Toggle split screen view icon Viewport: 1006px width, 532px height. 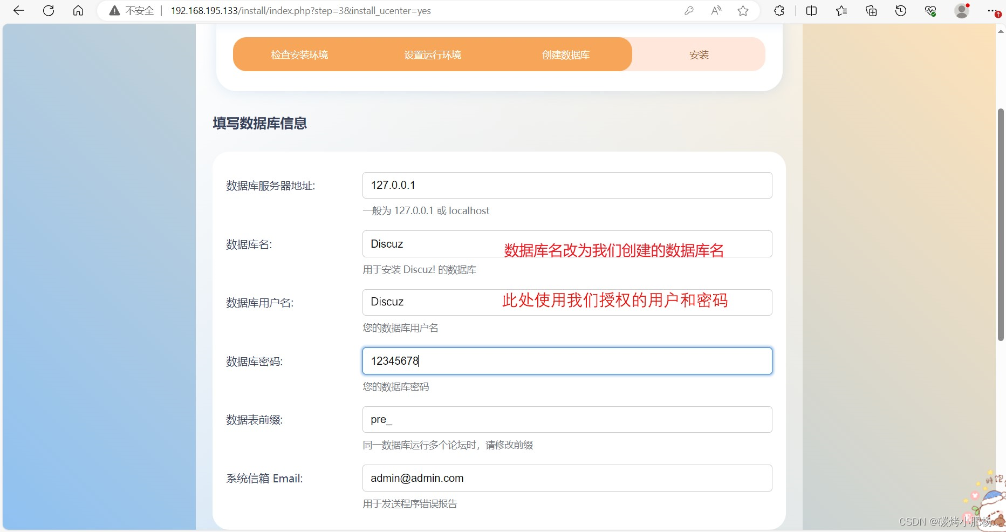(x=811, y=11)
